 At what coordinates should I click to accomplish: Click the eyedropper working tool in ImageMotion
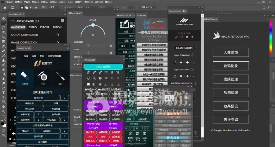[x=176, y=37]
